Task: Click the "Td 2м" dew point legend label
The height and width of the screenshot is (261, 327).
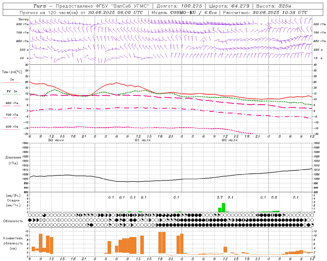Action: tap(12, 91)
